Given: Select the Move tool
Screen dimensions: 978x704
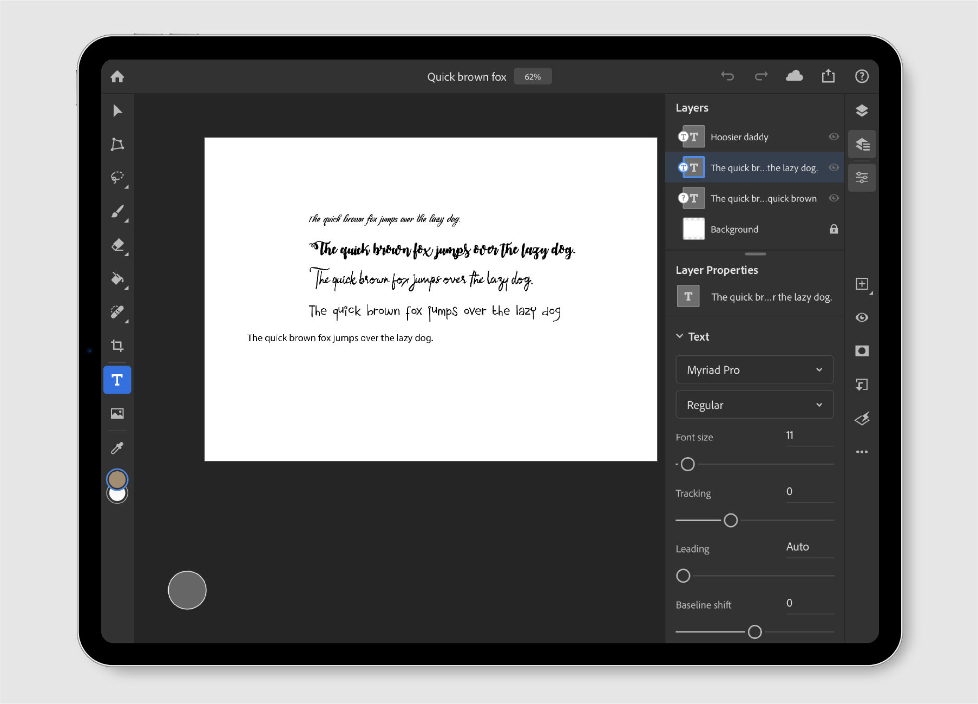Looking at the screenshot, I should pyautogui.click(x=117, y=110).
